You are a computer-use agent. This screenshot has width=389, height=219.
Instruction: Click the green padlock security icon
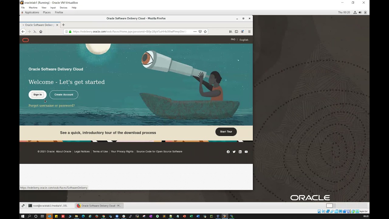pyautogui.click(x=70, y=32)
